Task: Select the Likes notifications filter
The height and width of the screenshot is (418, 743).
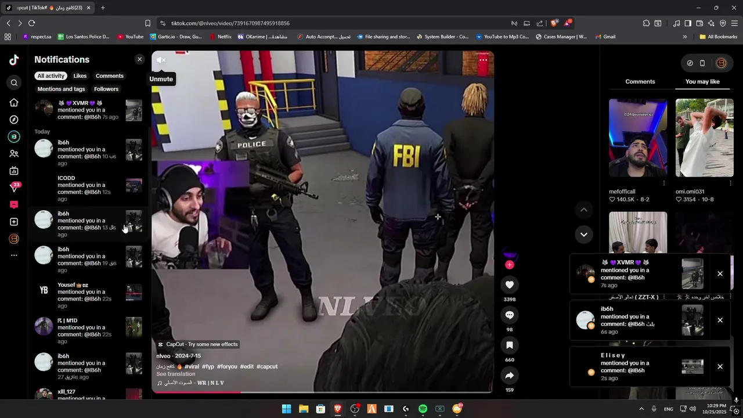Action: (x=80, y=76)
